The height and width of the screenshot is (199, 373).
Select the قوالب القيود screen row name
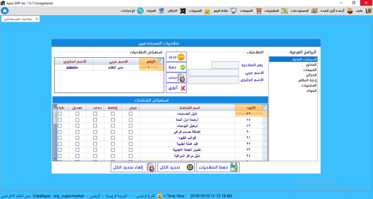[x=187, y=138]
